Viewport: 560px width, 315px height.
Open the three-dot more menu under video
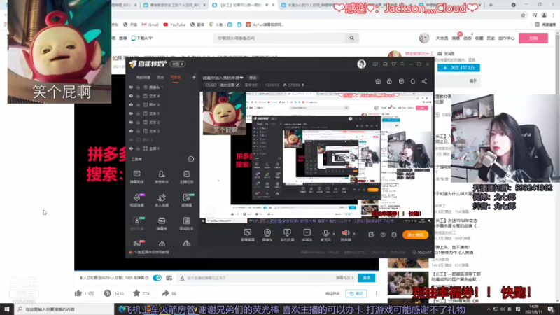376,293
